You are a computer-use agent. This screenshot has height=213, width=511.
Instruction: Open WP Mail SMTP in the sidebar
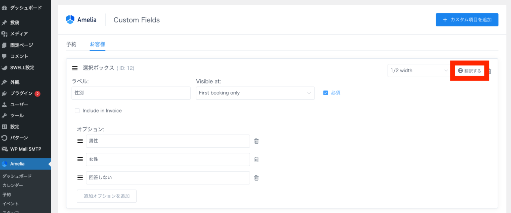[x=26, y=149]
